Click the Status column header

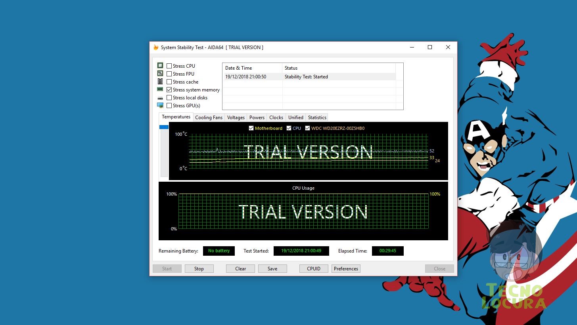[x=339, y=68]
